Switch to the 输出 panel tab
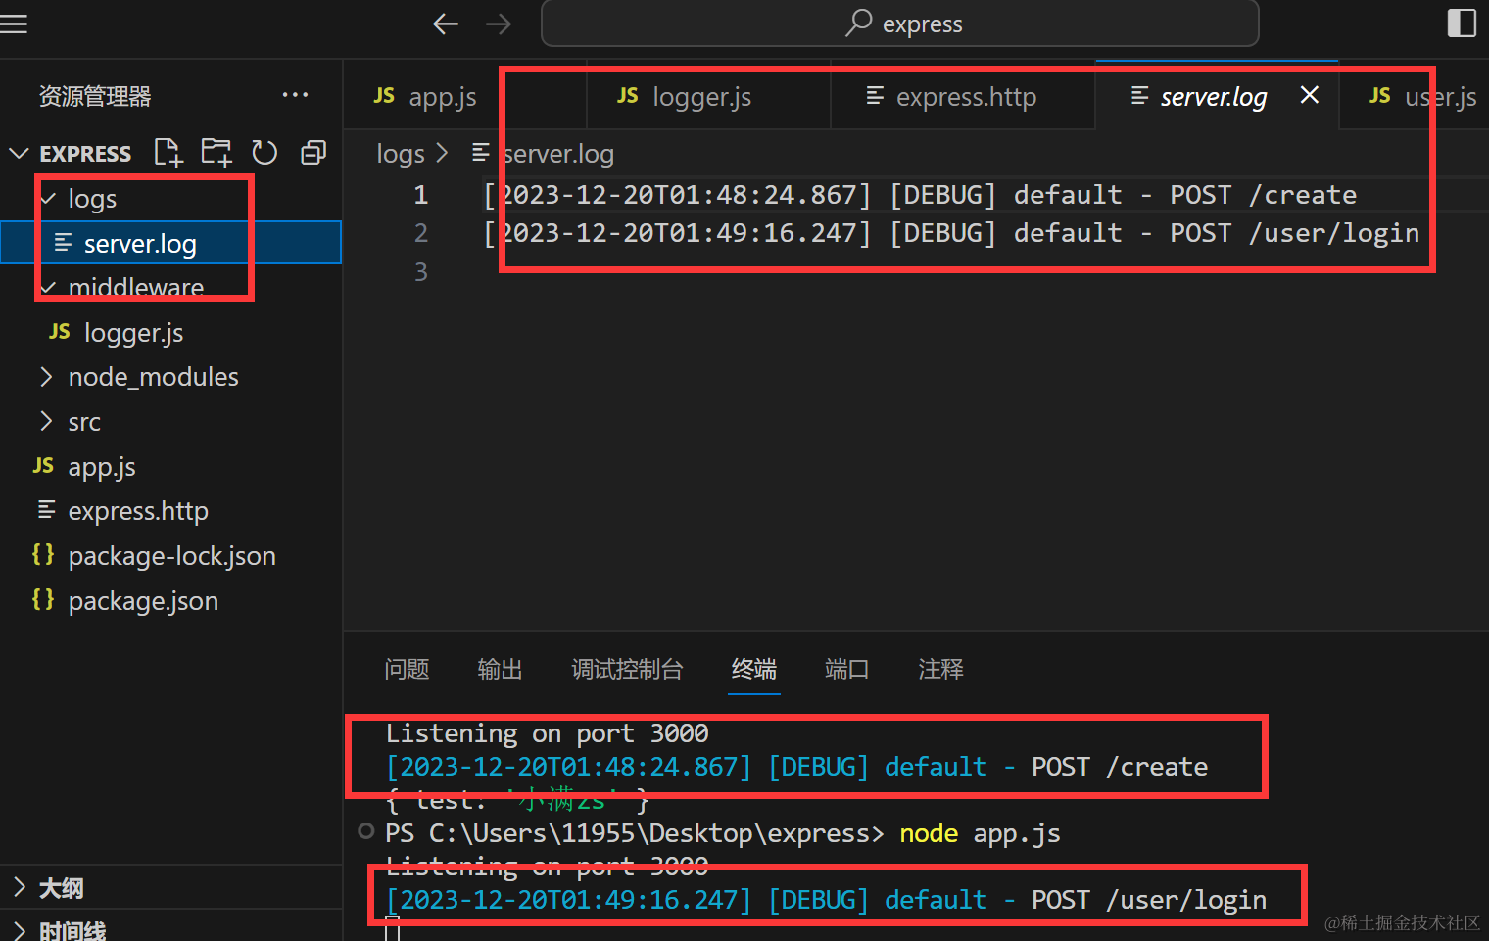This screenshot has height=941, width=1489. pos(500,670)
